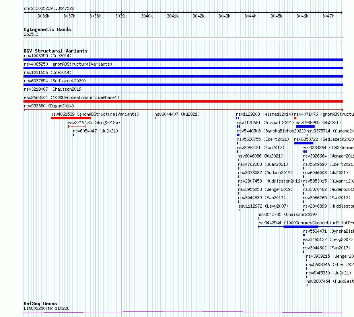This screenshot has width=354, height=317.
Task: Click the nsv1011656 (Coe2014) label
Action: [x=48, y=72]
